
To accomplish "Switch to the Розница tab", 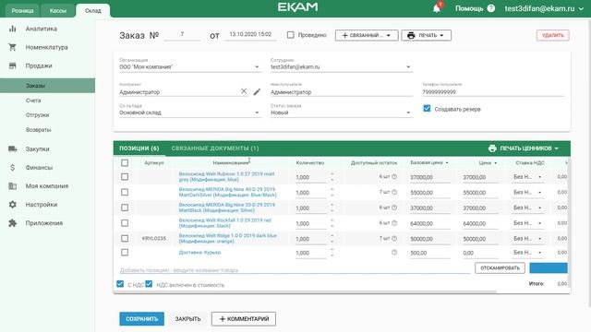I will tap(22, 10).
